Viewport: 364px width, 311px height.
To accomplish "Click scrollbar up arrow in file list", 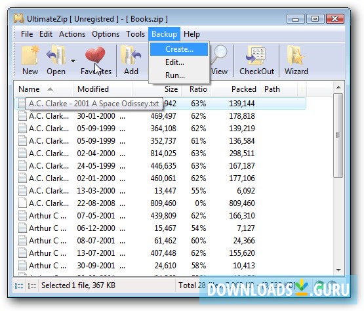I will [x=338, y=87].
